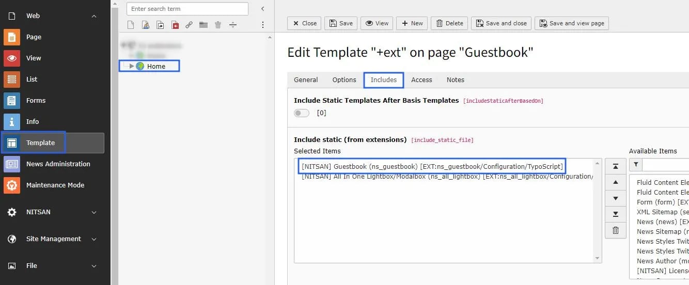
Task: Click the menu separator page icon
Action: click(x=232, y=25)
